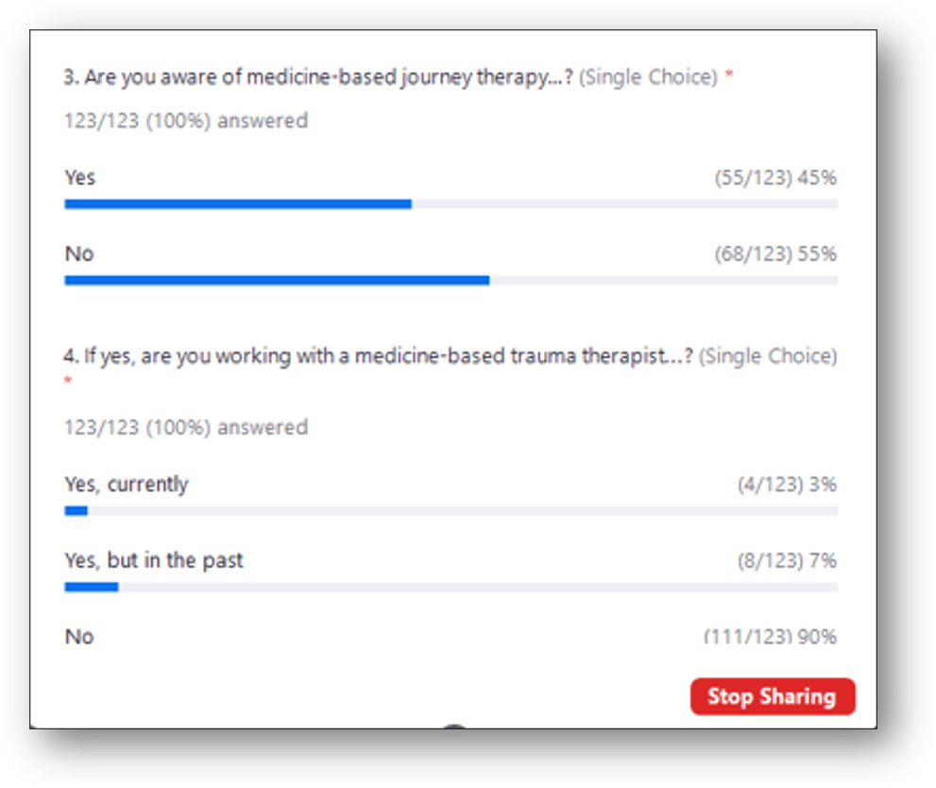The height and width of the screenshot is (788, 936).
Task: Click the (55/123) 45% vote count
Action: [x=775, y=178]
